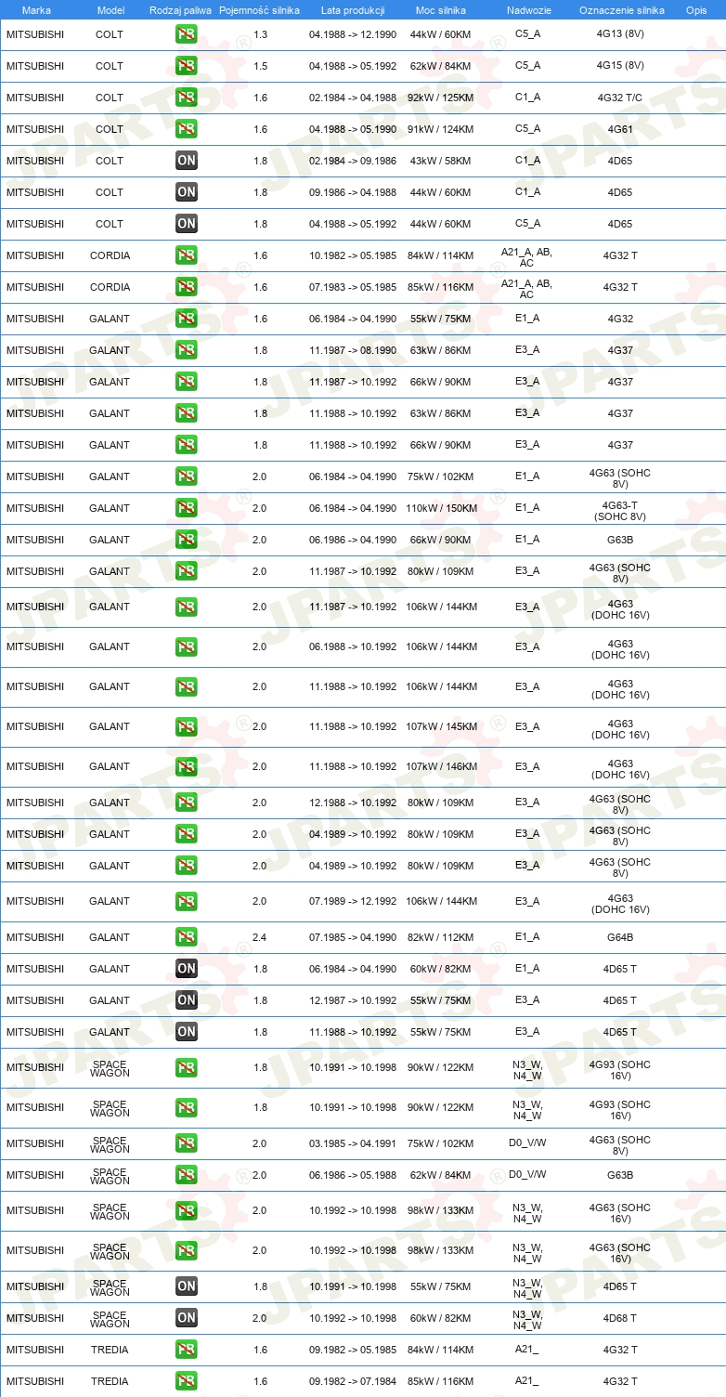Image resolution: width=726 pixels, height=1397 pixels.
Task: Click production years 09.1982 -> 07.1984
Action: pos(353,1382)
